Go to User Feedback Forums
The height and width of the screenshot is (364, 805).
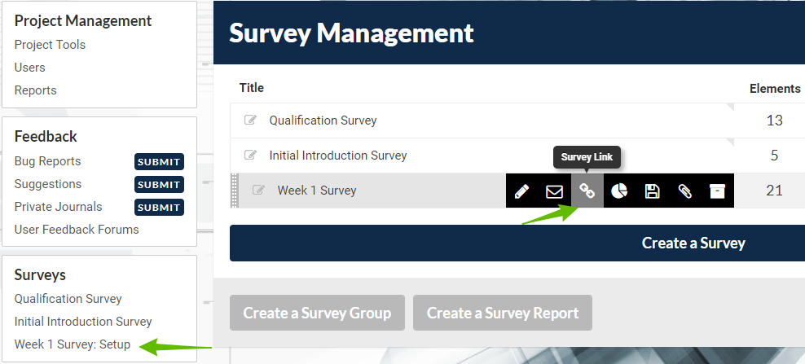77,230
